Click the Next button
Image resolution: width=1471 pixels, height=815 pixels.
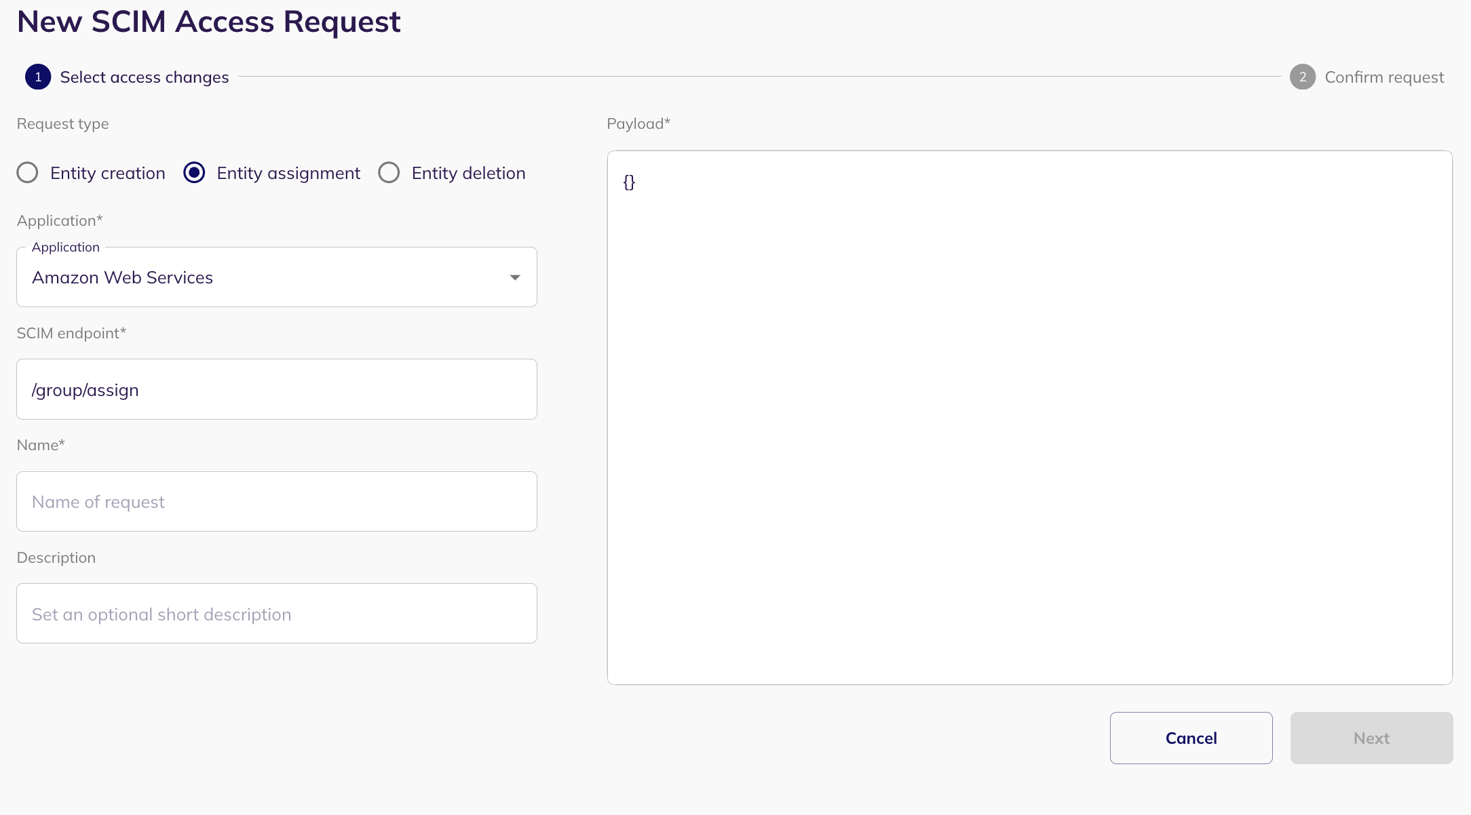(x=1371, y=738)
